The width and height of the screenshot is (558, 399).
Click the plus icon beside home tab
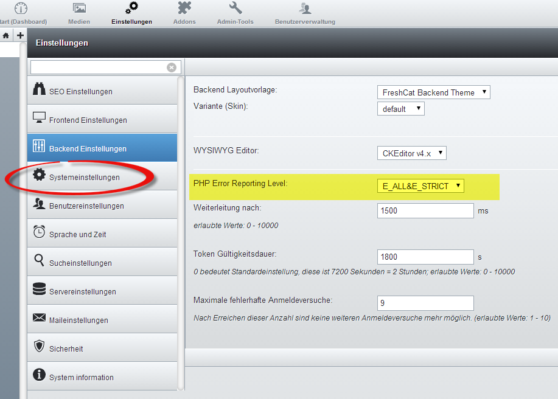20,36
